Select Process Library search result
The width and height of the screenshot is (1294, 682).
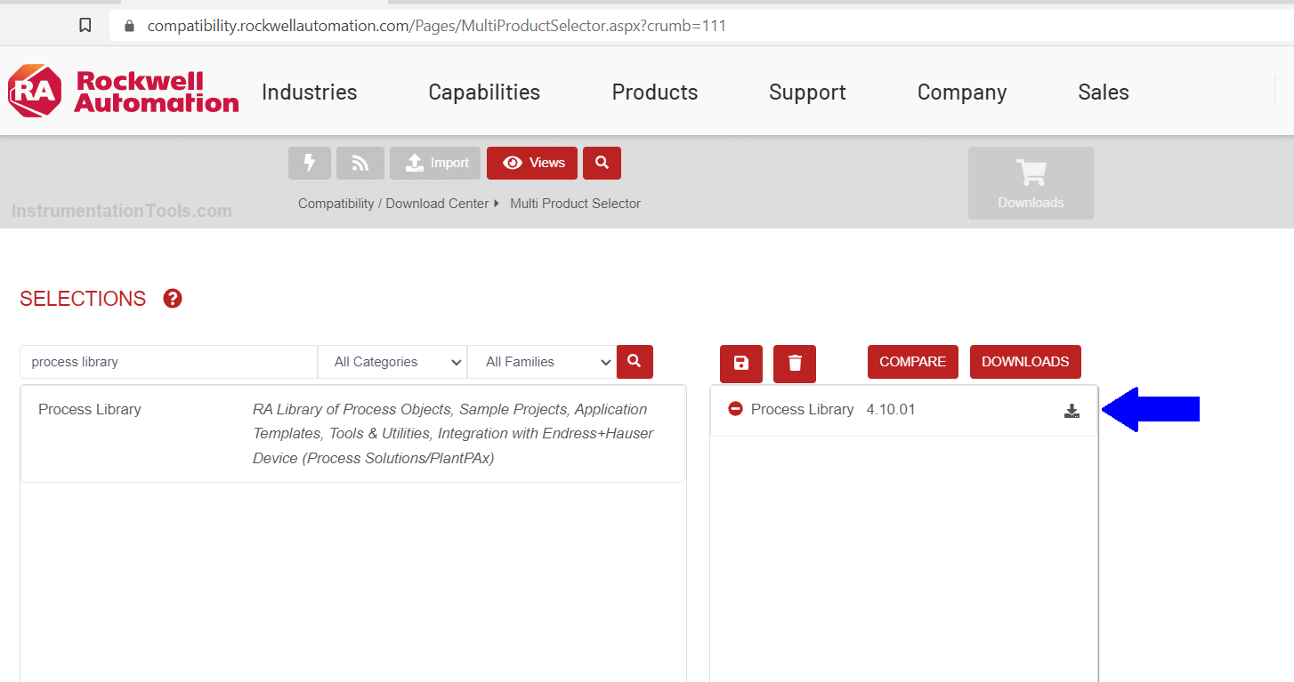point(352,434)
